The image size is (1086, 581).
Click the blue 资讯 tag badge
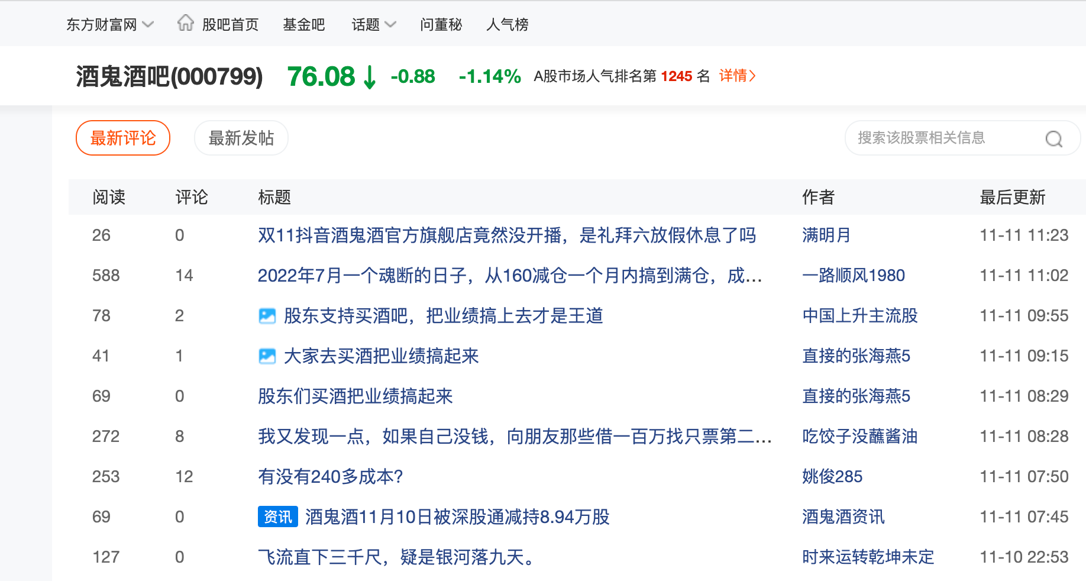pos(278,517)
